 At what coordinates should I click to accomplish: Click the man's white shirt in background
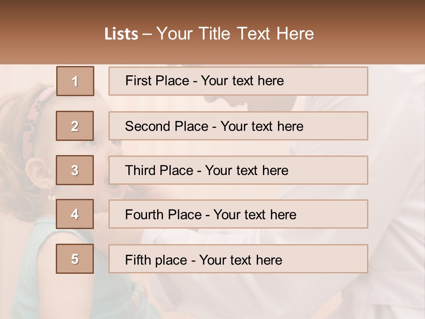(394, 186)
